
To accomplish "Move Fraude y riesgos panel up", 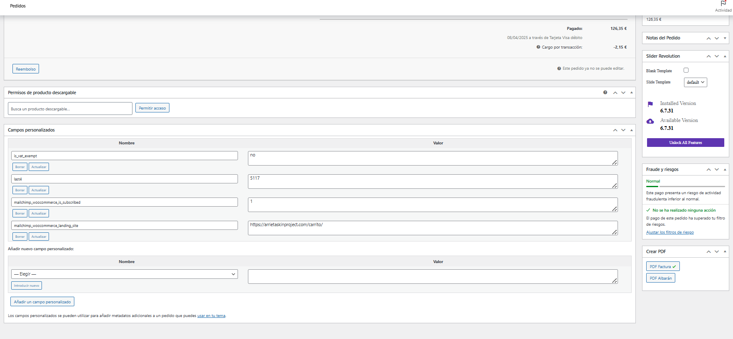I will click(x=708, y=170).
